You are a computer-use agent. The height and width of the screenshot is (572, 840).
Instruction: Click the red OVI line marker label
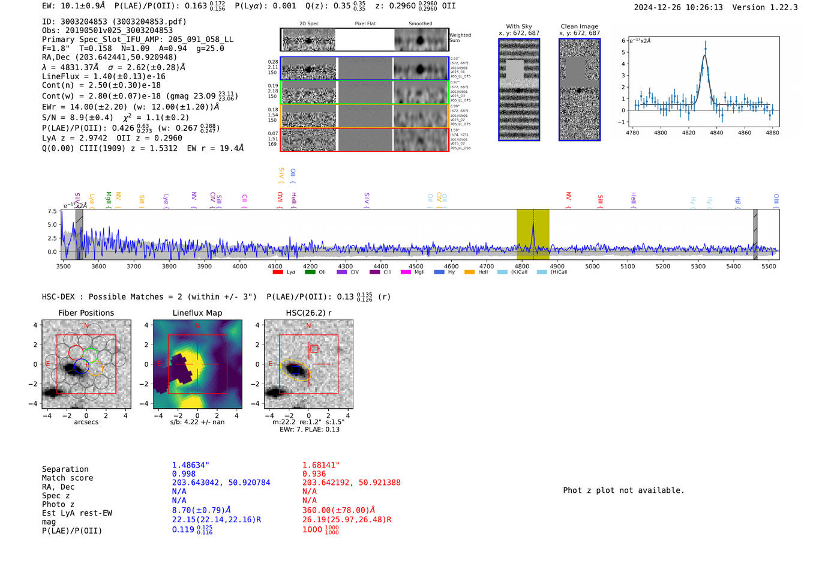click(x=280, y=200)
